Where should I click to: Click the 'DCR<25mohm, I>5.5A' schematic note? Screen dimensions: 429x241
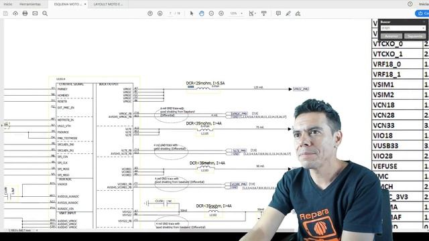click(205, 83)
